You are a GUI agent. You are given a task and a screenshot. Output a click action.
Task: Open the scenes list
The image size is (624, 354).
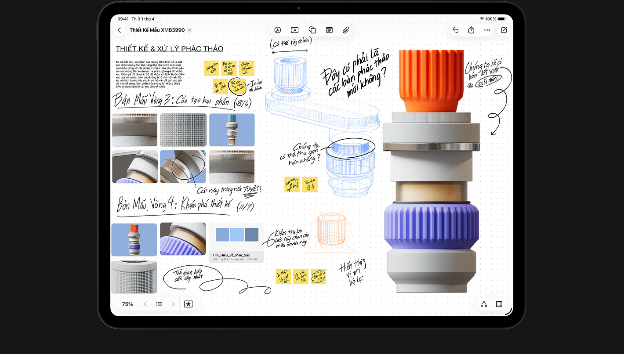pyautogui.click(x=160, y=304)
